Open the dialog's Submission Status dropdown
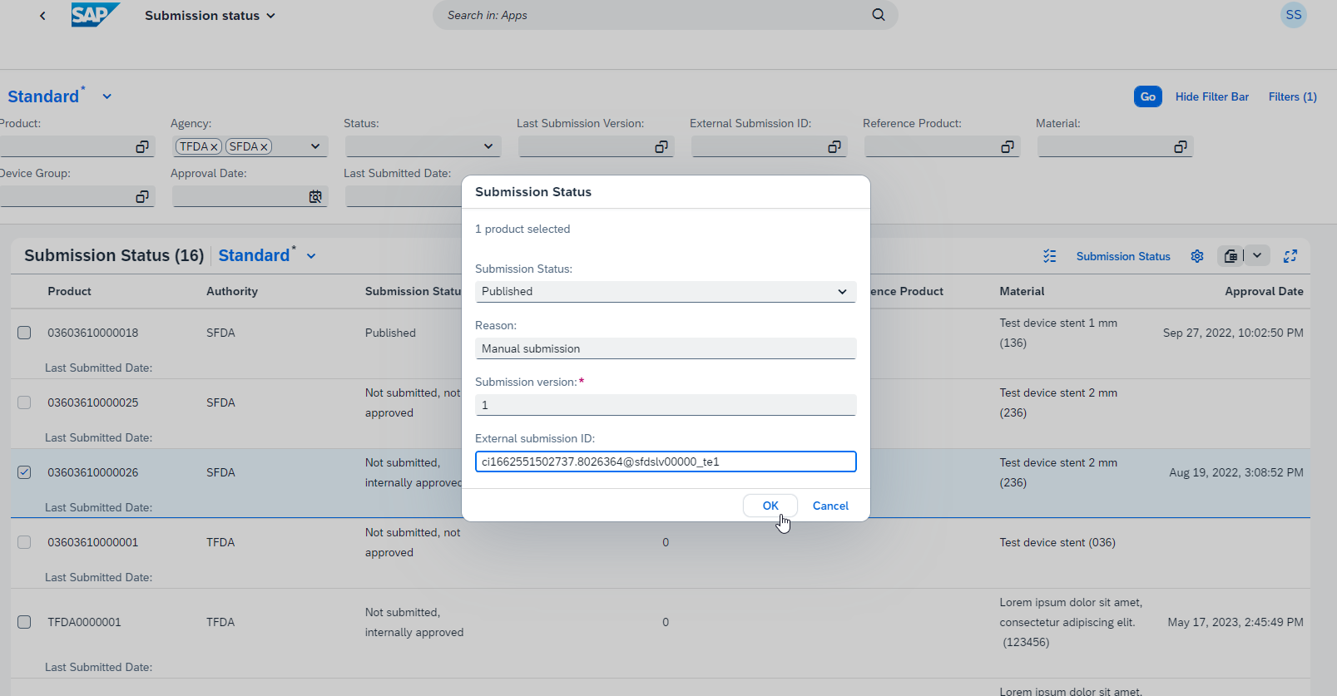The height and width of the screenshot is (696, 1337). (842, 292)
